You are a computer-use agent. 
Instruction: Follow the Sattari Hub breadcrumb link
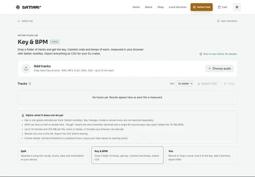tap(25, 21)
